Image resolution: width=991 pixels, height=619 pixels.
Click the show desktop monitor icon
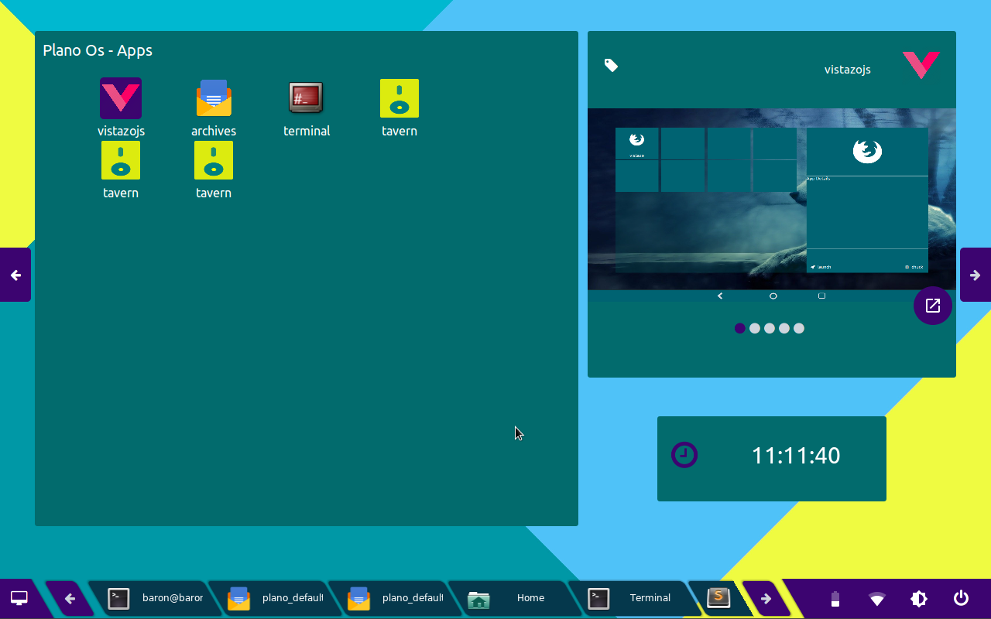19,598
